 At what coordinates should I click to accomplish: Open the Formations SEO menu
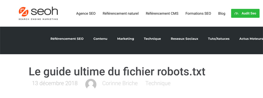tap(198, 14)
